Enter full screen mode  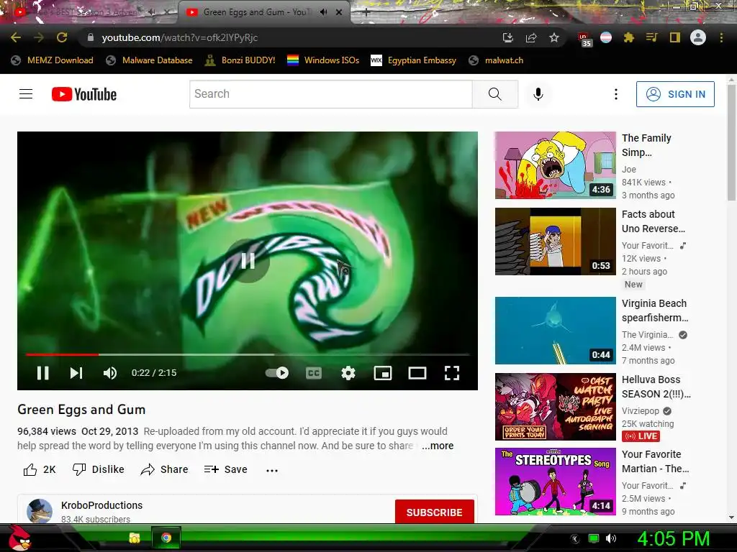click(452, 373)
